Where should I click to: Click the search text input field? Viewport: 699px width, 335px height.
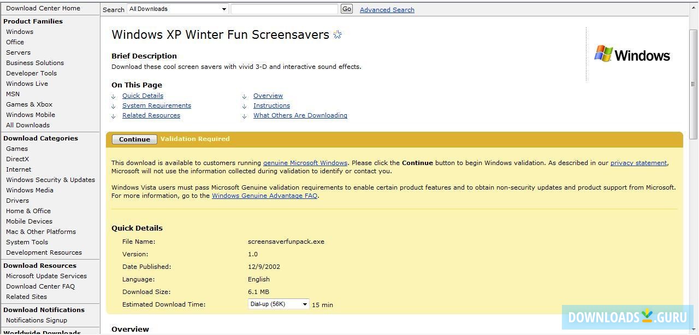(285, 9)
